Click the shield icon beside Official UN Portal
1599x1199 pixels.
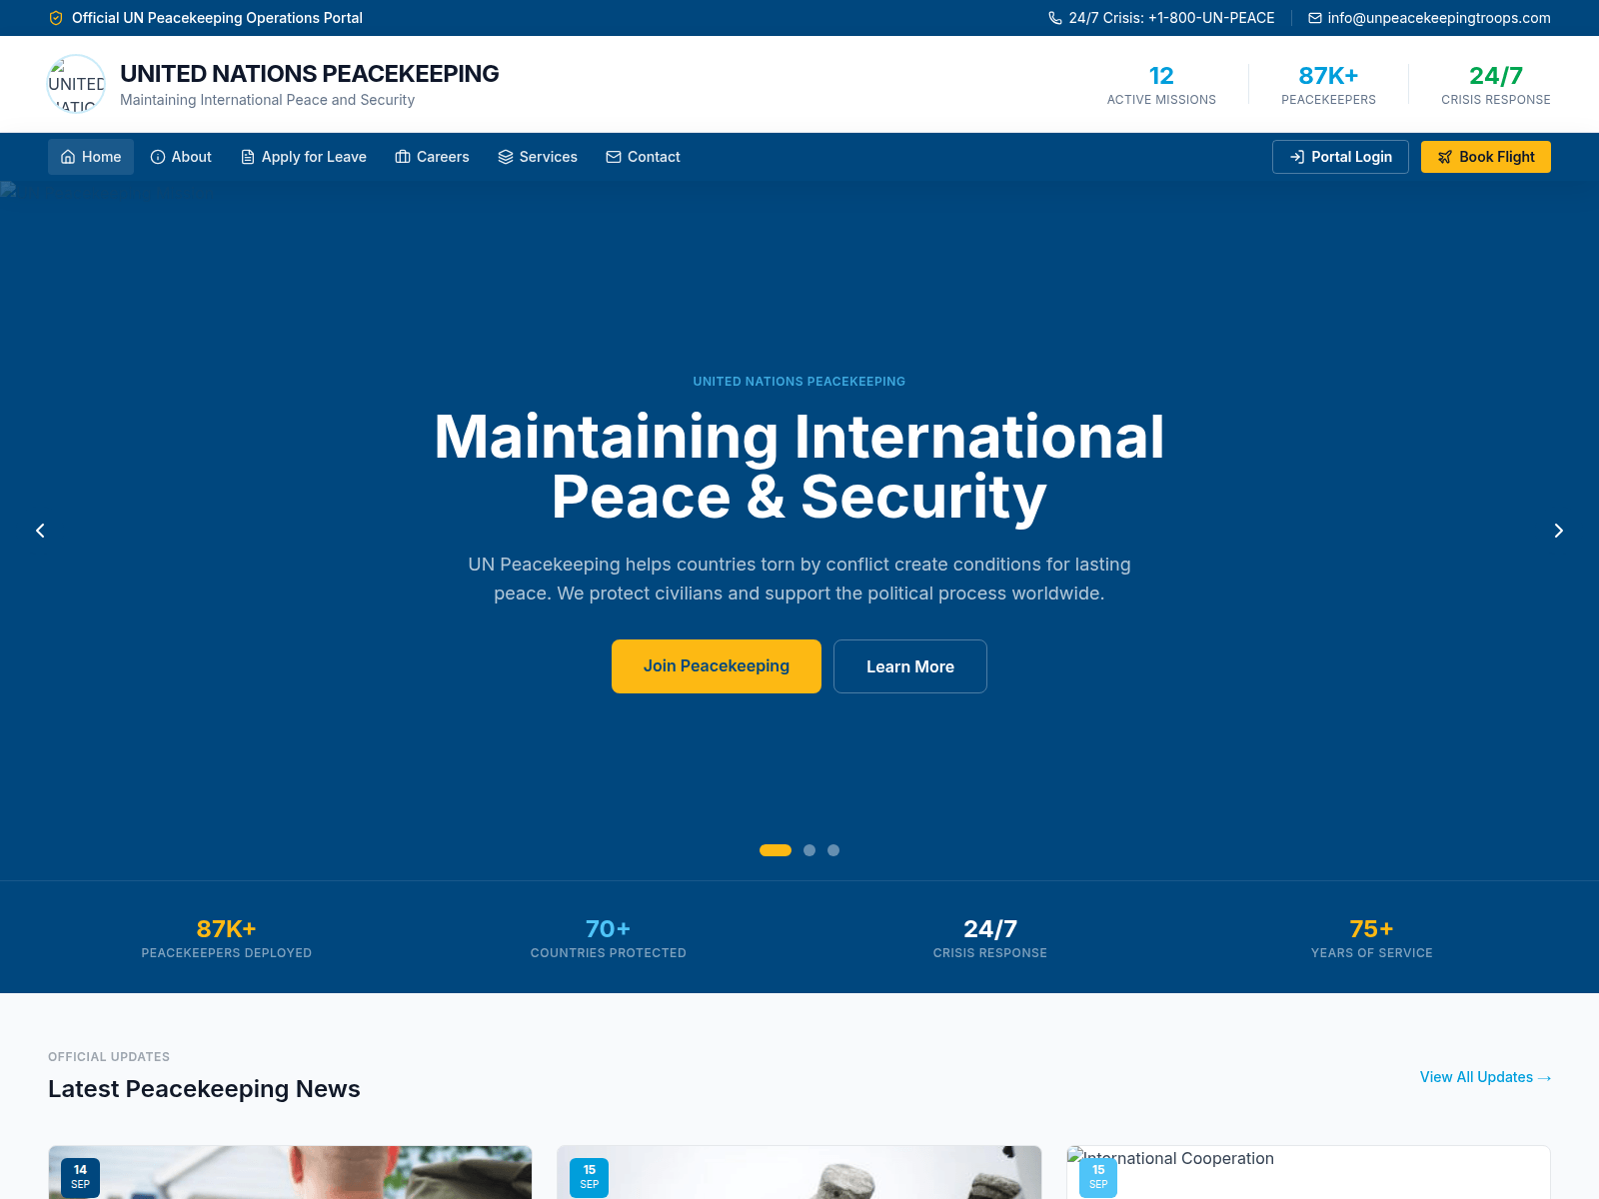point(56,18)
